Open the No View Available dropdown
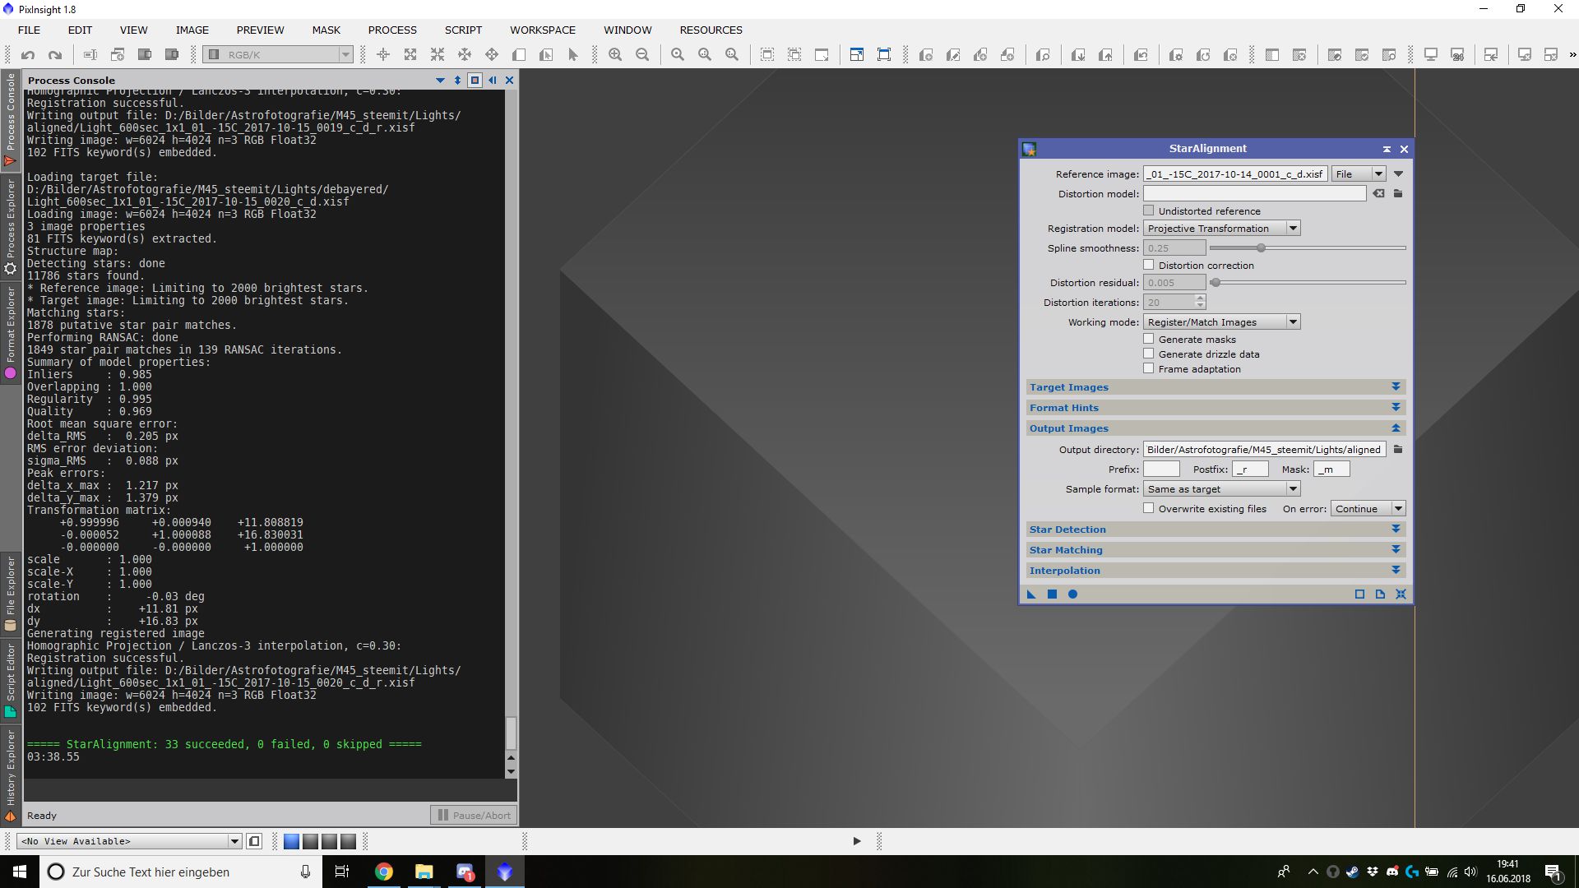The image size is (1579, 888). point(129,841)
